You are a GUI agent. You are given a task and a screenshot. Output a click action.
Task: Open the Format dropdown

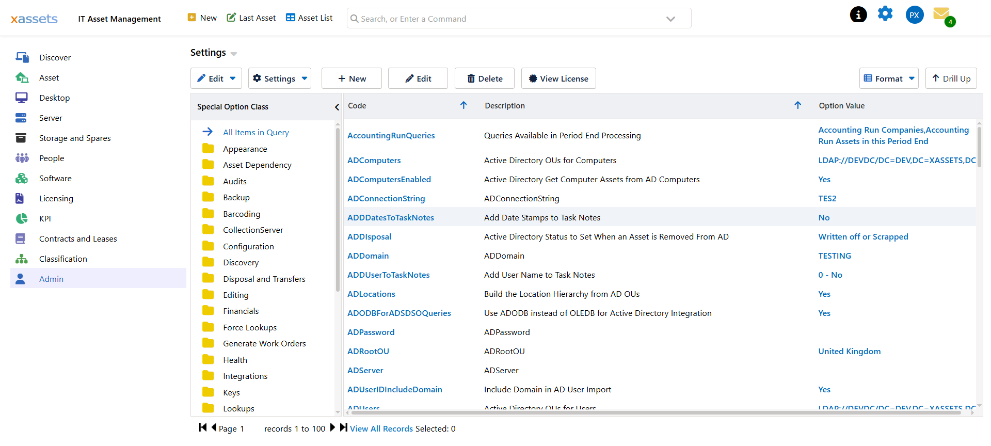pos(889,78)
